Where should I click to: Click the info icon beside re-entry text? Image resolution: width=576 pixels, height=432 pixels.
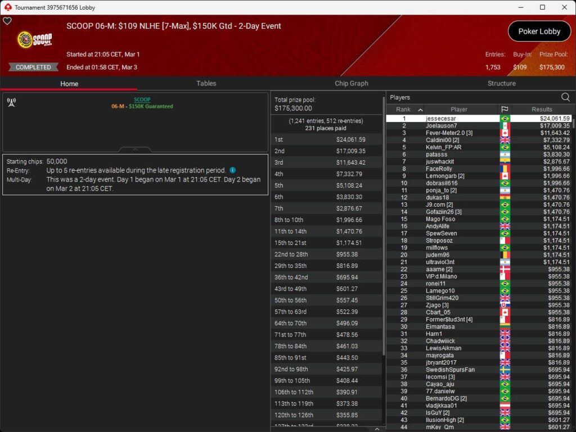[233, 170]
